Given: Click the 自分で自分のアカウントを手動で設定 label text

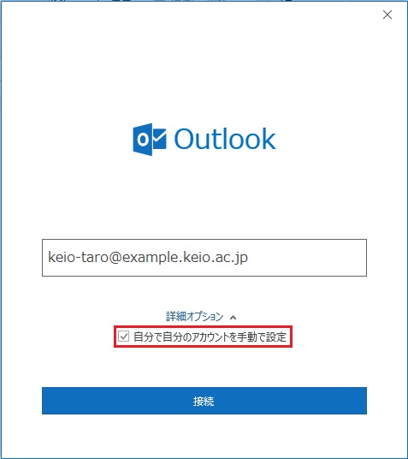Looking at the screenshot, I should pyautogui.click(x=210, y=337).
